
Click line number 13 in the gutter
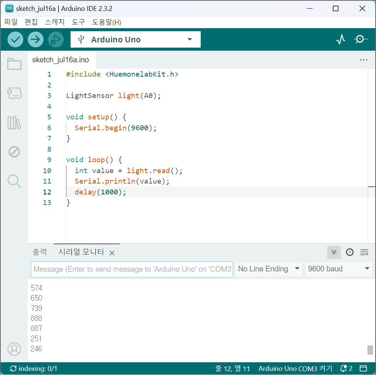(x=47, y=202)
